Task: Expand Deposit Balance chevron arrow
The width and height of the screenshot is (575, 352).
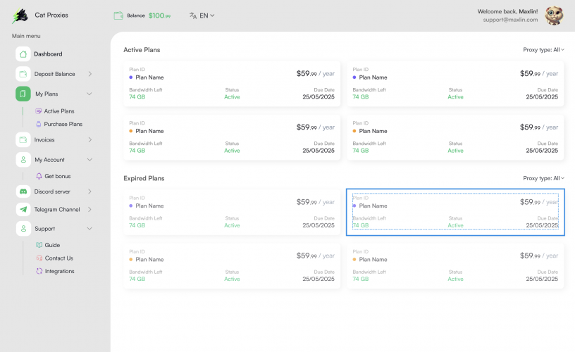Action: tap(90, 74)
